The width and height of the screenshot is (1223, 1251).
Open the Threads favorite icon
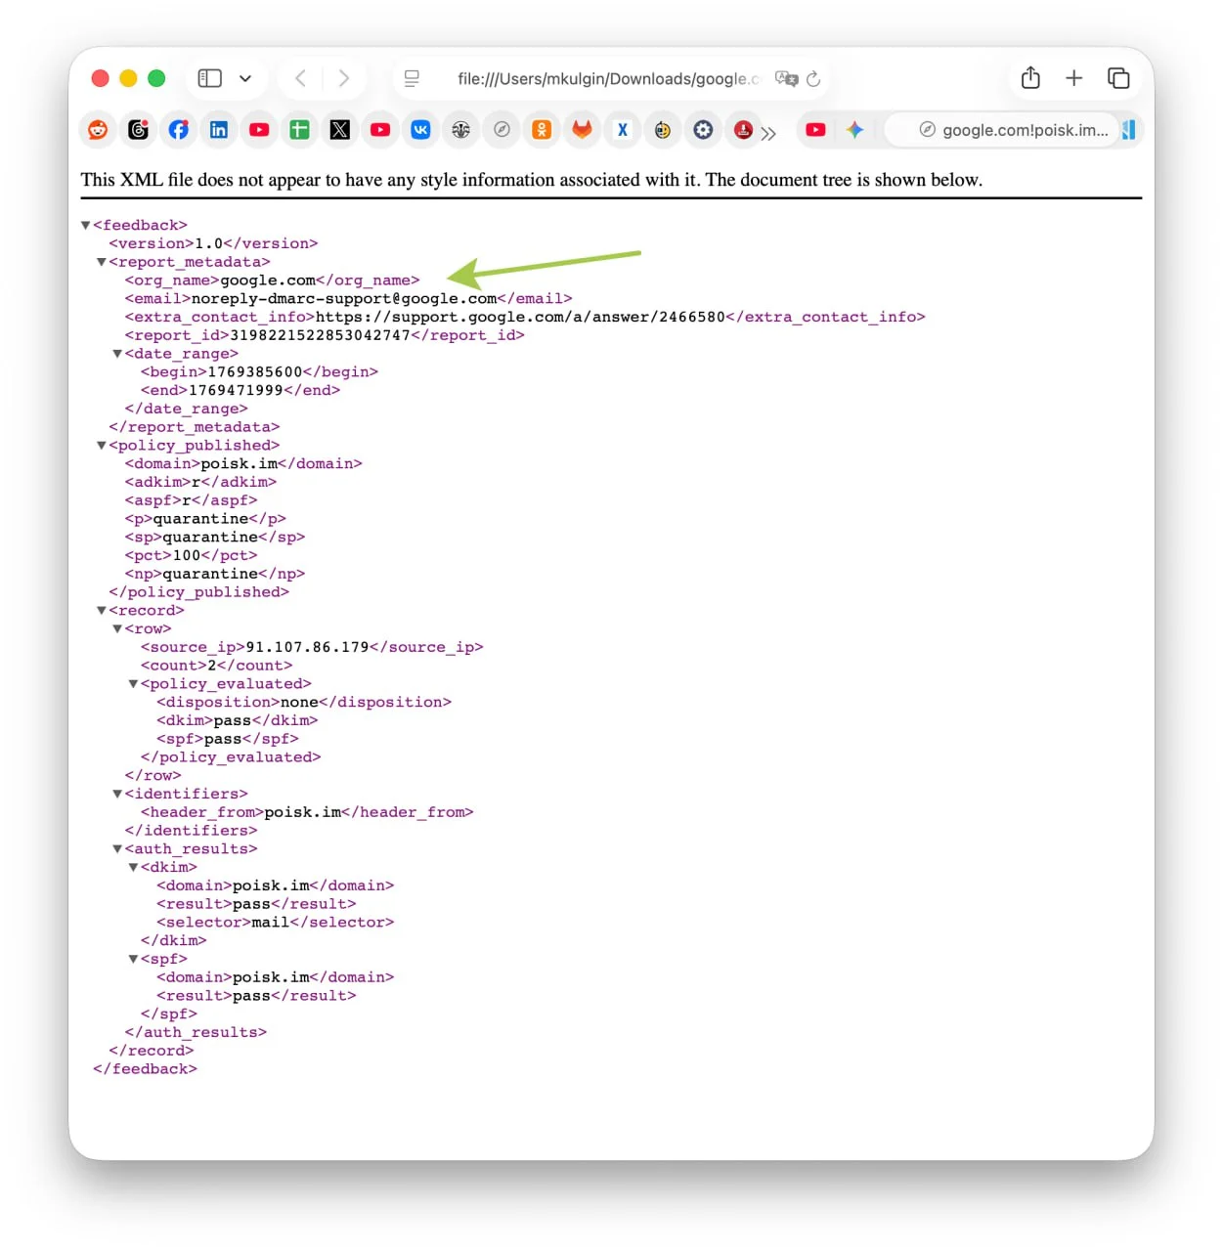[138, 130]
